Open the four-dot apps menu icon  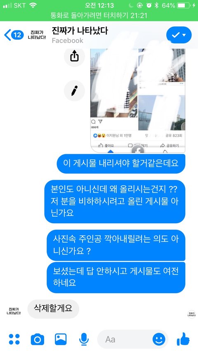point(14,339)
